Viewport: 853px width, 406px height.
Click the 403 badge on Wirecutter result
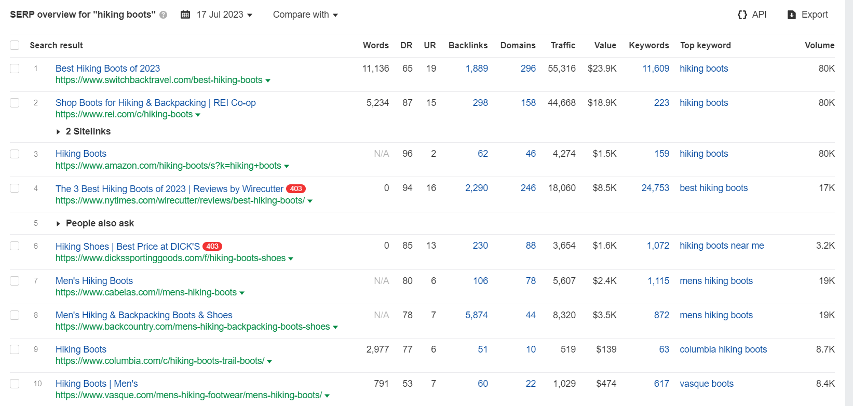[296, 188]
